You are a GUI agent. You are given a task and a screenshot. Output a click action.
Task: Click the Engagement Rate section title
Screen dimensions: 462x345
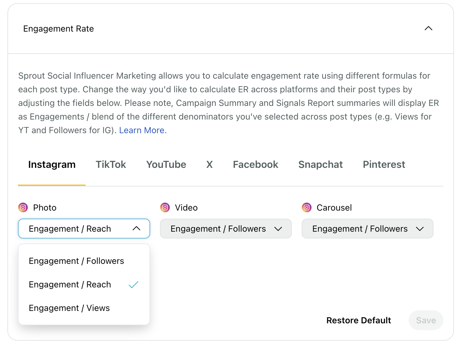[x=59, y=29]
